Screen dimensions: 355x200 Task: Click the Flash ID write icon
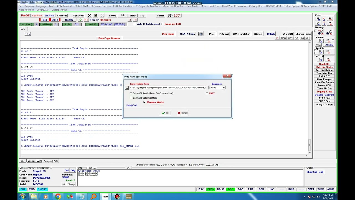point(330,24)
